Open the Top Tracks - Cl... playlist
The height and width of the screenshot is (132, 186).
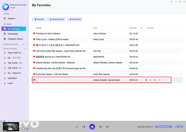15,63
